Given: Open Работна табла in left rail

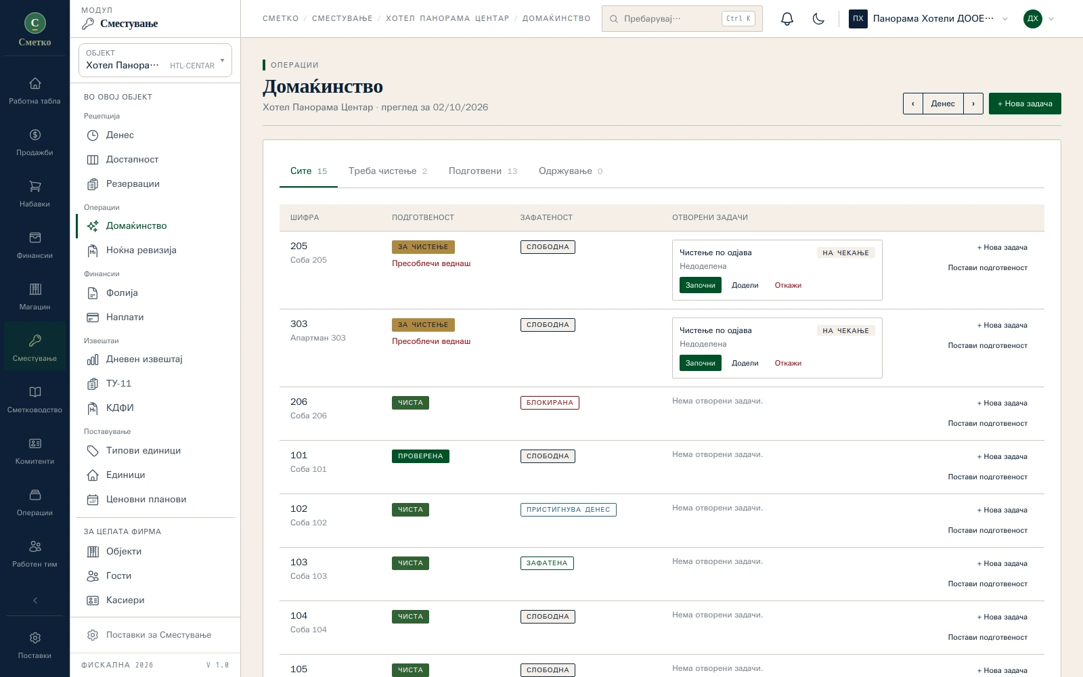Looking at the screenshot, I should [x=35, y=91].
